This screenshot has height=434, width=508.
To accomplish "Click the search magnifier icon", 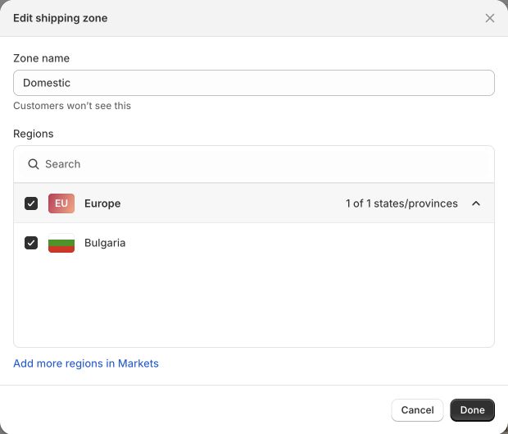I will pos(34,164).
